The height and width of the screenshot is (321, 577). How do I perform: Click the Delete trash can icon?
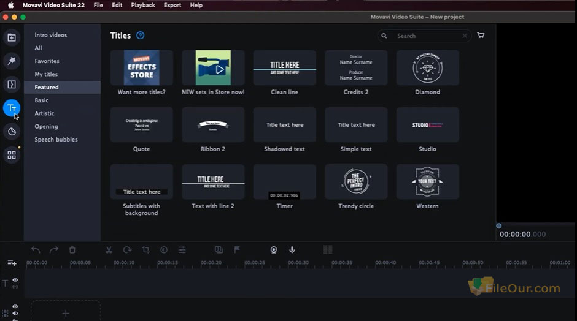click(x=72, y=250)
